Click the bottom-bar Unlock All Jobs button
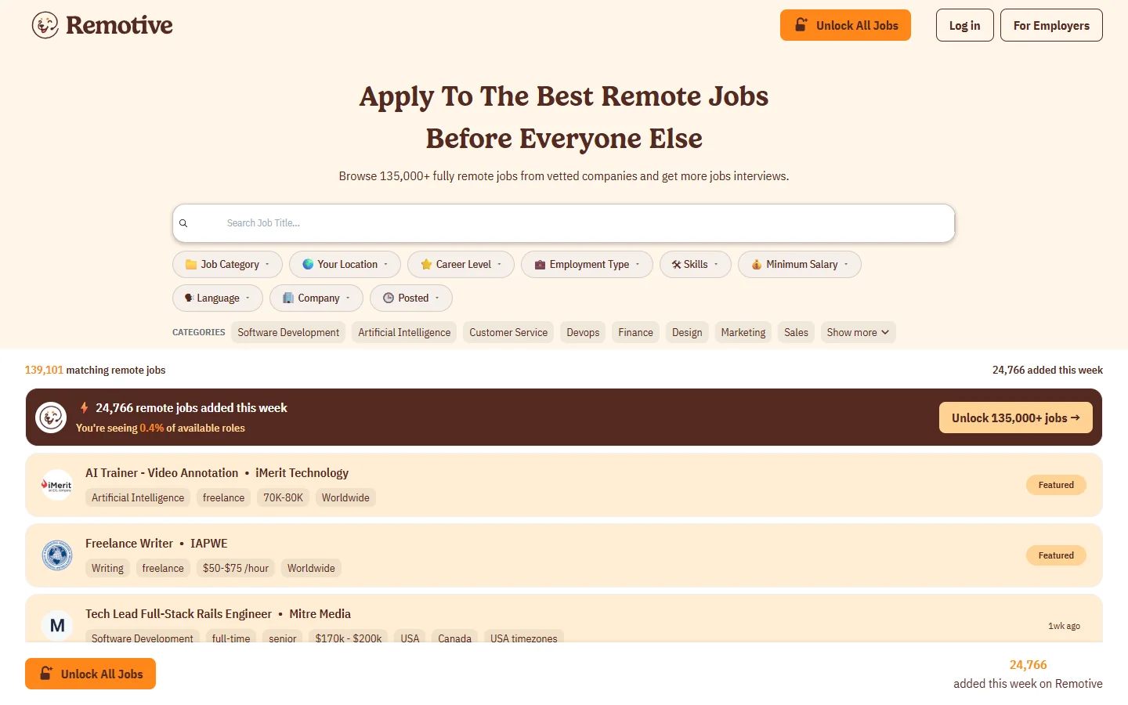This screenshot has width=1128, height=705. tap(90, 674)
